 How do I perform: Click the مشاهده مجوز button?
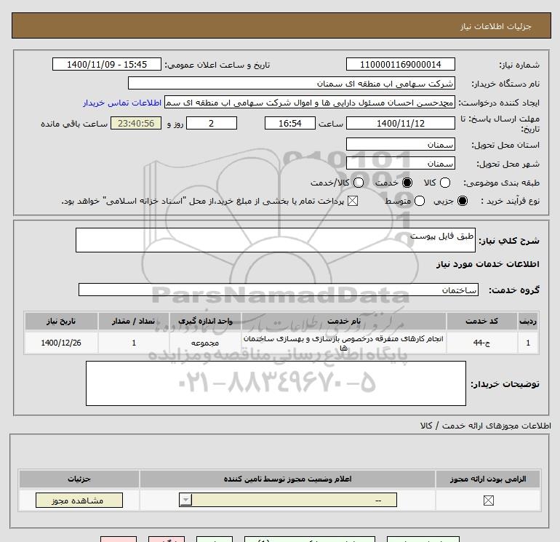[x=79, y=501]
